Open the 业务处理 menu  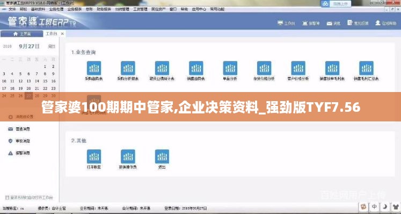pyautogui.click(x=56, y=9)
